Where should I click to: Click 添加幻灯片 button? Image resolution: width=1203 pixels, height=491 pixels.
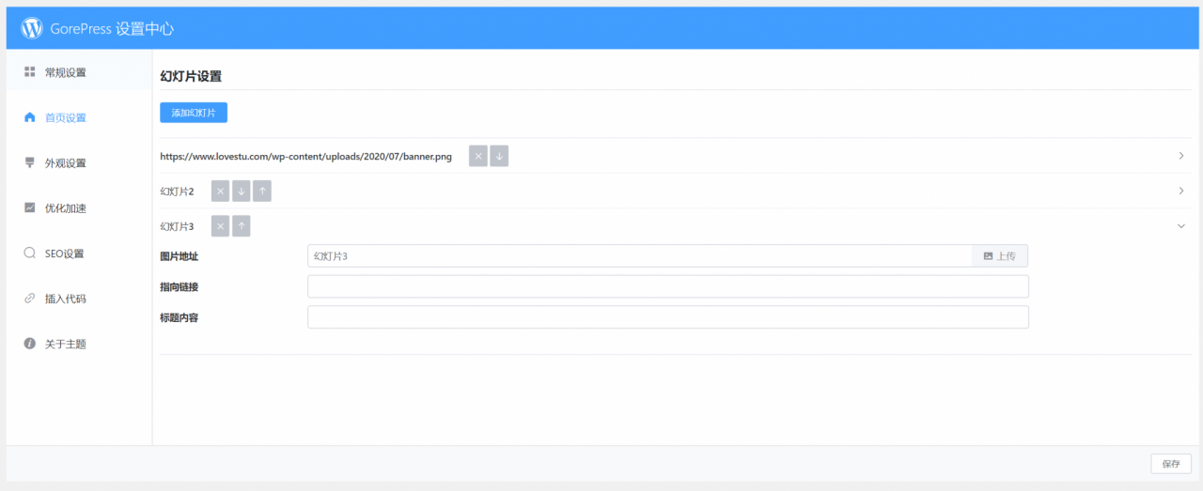tap(194, 113)
